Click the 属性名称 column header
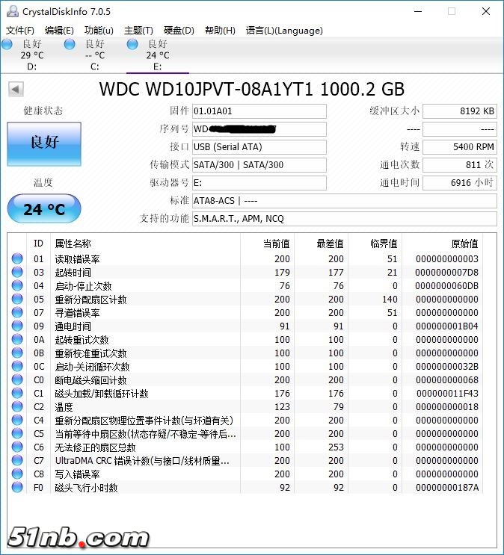Screen dimensions: 504x555 [x=73, y=244]
